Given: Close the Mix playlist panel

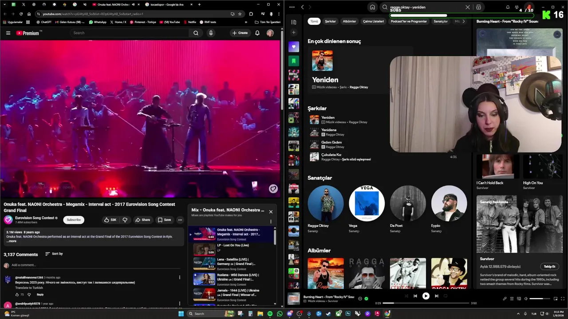Looking at the screenshot, I should tap(271, 211).
